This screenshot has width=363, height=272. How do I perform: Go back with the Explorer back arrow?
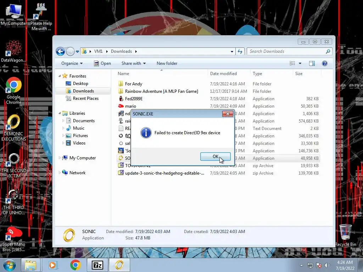(60, 51)
